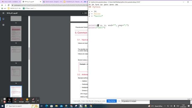The height and width of the screenshot is (108, 192).
Task: Open the Stickers tool in Screencastify
Action: 27,100
